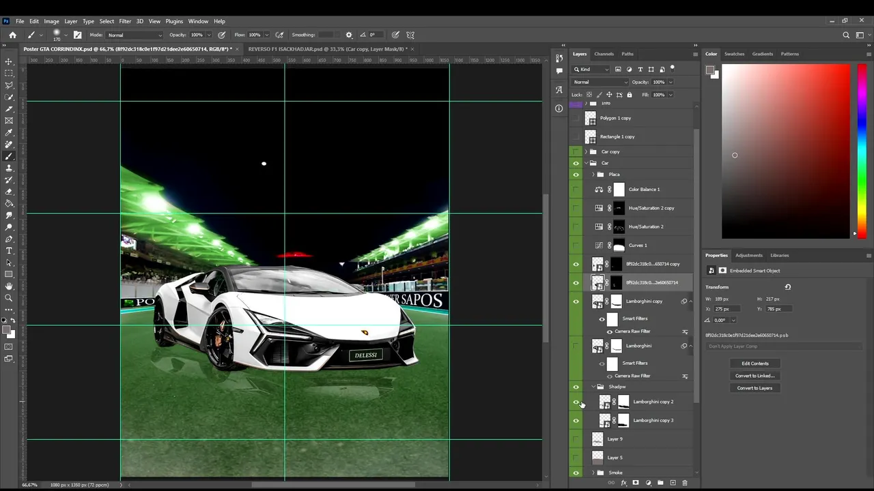Screen dimensions: 874x491
Task: Expand the Placa group
Action: 593,175
